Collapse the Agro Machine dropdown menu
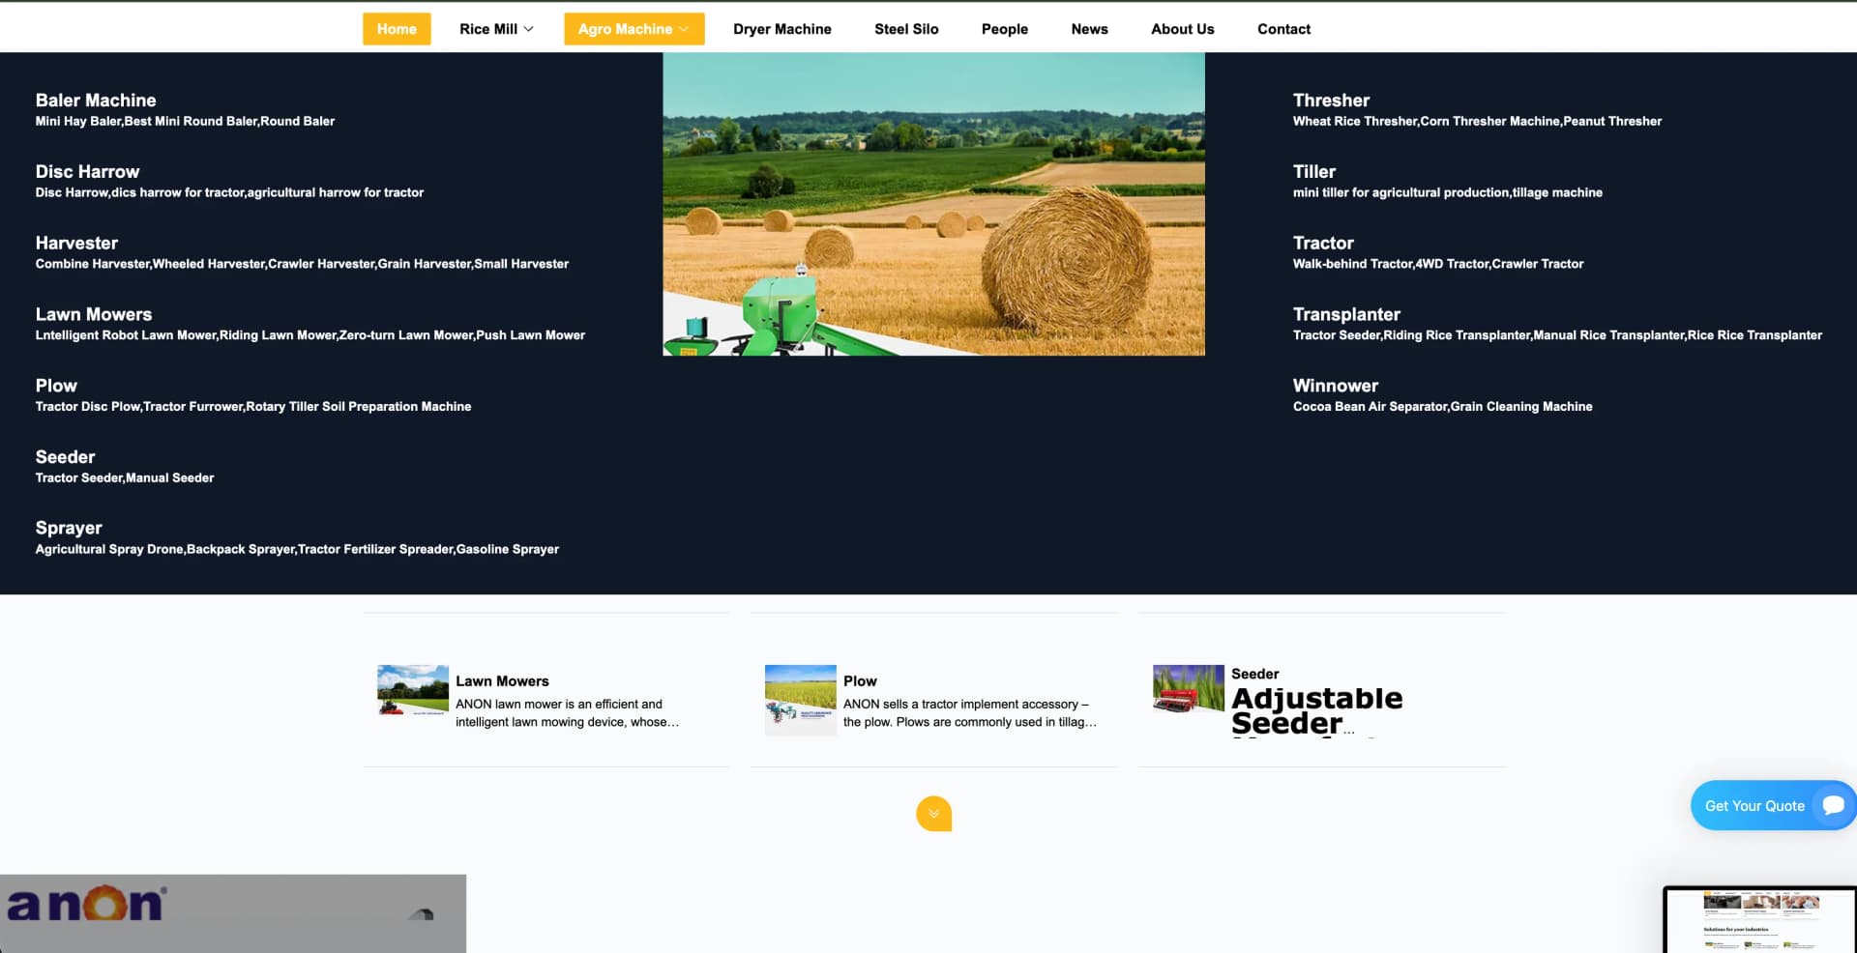This screenshot has width=1857, height=953. click(634, 29)
